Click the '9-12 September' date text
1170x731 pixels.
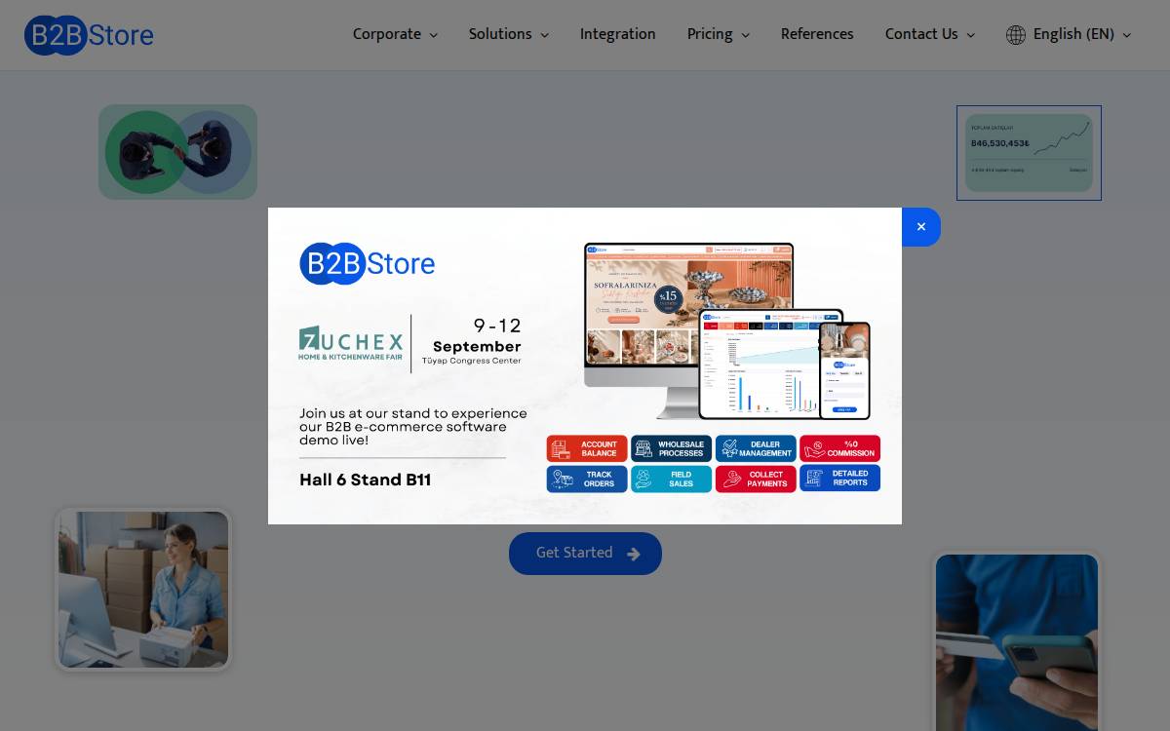point(478,336)
